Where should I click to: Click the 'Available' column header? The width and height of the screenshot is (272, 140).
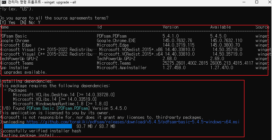coord(220,27)
